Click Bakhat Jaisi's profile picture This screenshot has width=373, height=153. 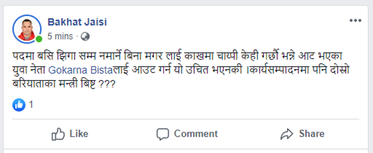pos(27,28)
